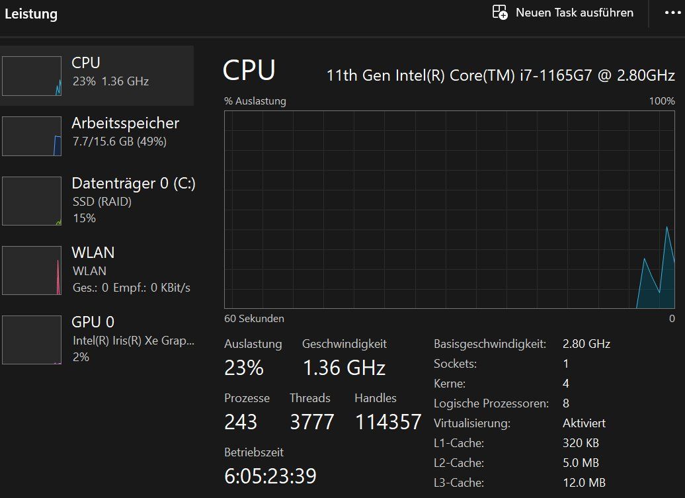
Task: Click the WLAN mini graph thumbnail
Action: [x=32, y=270]
